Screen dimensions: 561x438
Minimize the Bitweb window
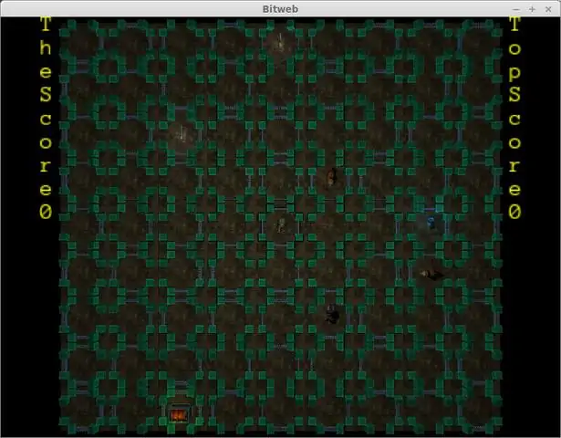click(516, 9)
